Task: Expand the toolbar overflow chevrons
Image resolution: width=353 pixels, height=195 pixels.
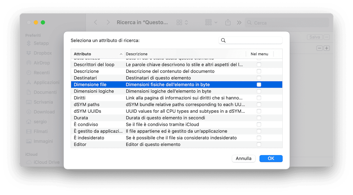Action: 239,22
